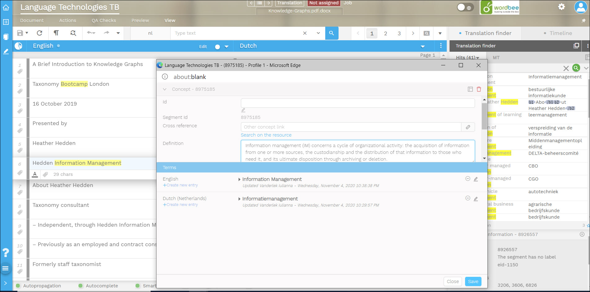Toggle the Autopropagation status indicator
Screen dimensions: 590x292
coord(18,286)
